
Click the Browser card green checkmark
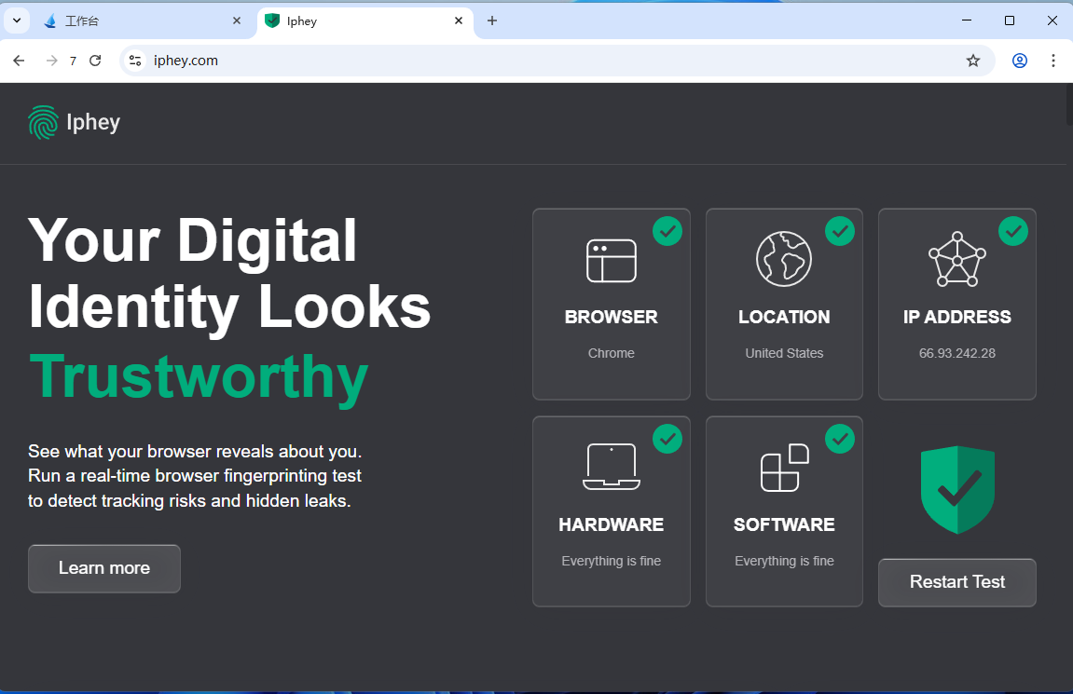tap(667, 231)
